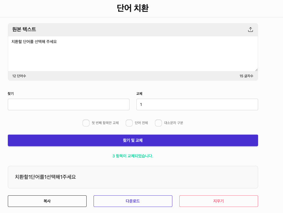Click the 교체 input field containing 1
The image size is (283, 213).
(197, 104)
